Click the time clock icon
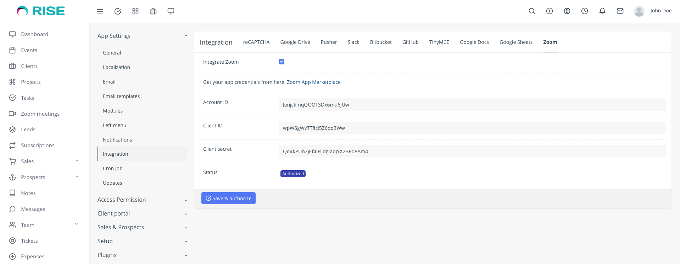This screenshot has height=264, width=680. (x=585, y=11)
